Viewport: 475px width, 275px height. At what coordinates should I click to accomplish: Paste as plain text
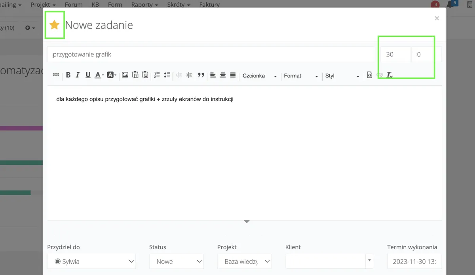coord(135,75)
